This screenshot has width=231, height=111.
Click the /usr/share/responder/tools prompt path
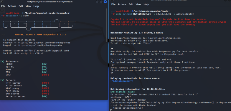(x=151, y=11)
